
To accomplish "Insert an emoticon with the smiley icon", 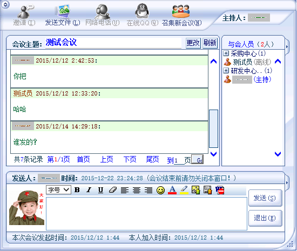I will (x=160, y=190).
